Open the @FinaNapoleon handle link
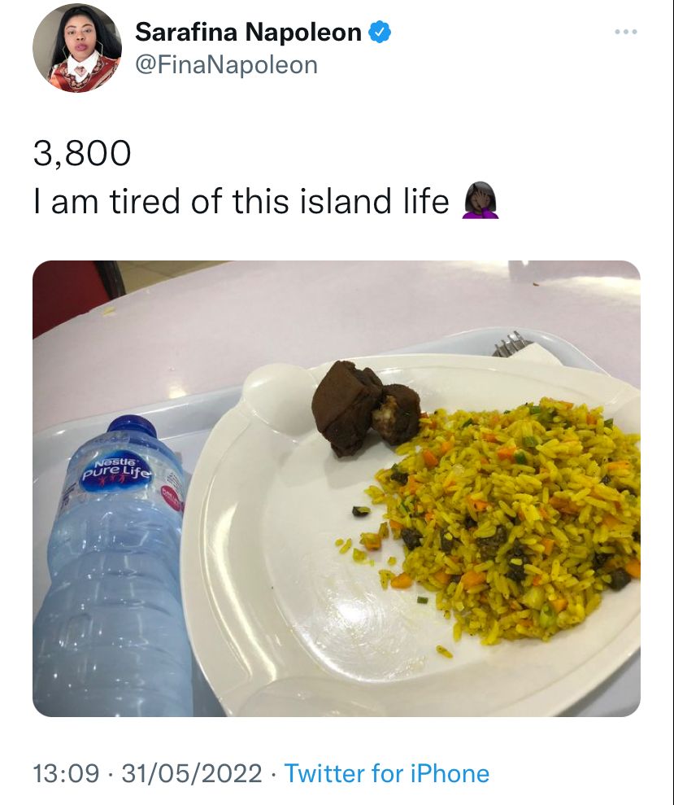Screen dimensions: 674x805 tap(226, 65)
